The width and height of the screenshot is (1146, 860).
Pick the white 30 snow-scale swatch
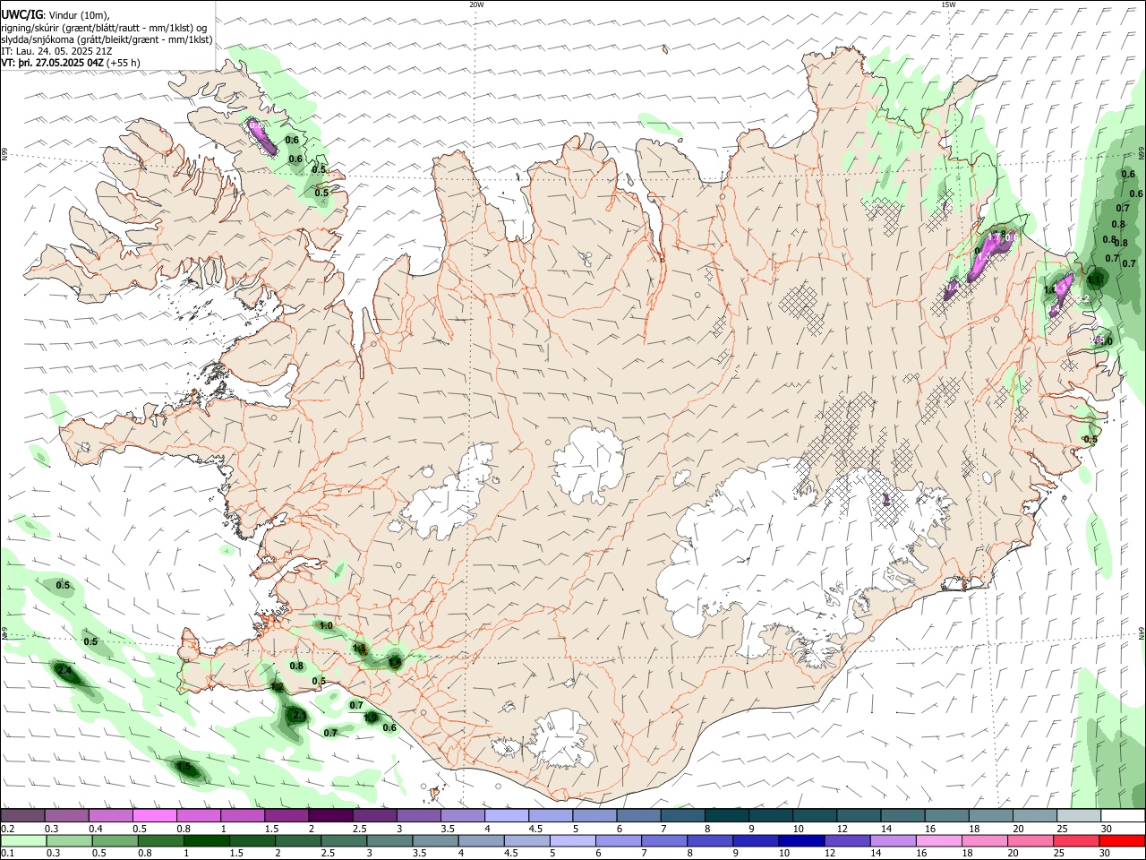coord(1123,816)
